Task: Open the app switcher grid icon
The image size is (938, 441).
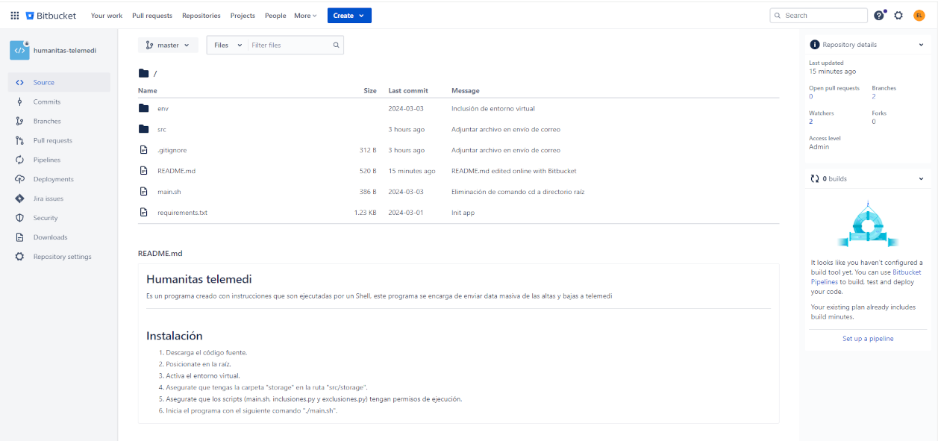Action: click(15, 16)
